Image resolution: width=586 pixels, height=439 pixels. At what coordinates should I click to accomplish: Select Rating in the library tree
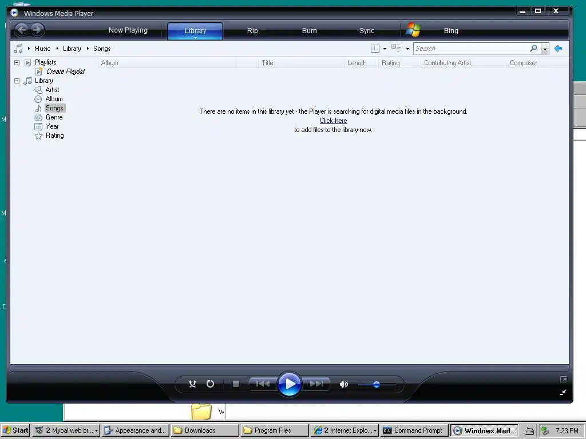pyautogui.click(x=54, y=135)
